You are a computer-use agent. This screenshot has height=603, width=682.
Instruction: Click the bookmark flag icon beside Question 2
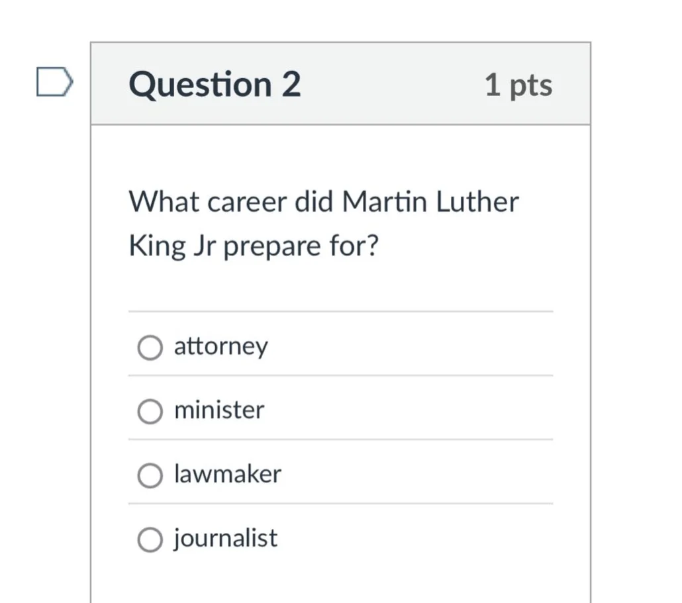click(x=53, y=81)
